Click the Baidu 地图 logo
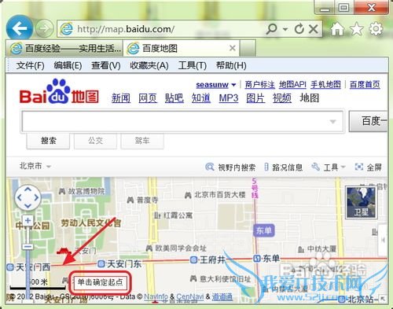Viewport: 393px width, 309px height. pyautogui.click(x=59, y=92)
